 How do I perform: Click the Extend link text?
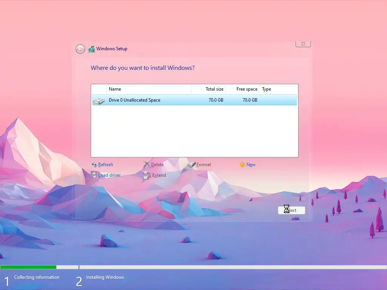pyautogui.click(x=159, y=175)
